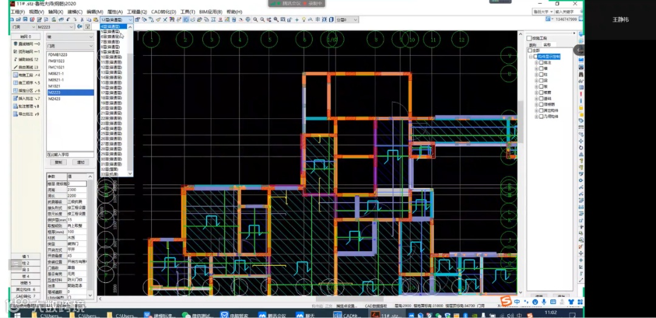Screen dimensions: 656x318
Task: Open the M2223 component name dropdown
Action: (55, 27)
